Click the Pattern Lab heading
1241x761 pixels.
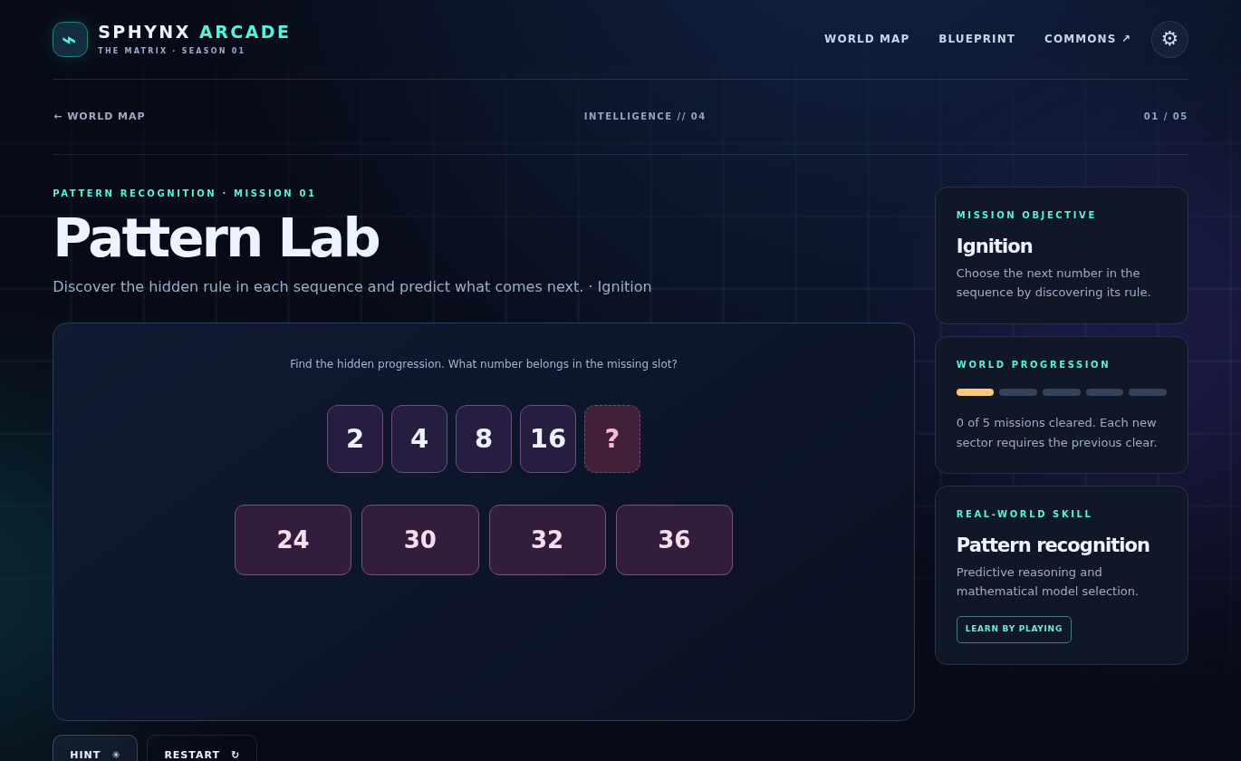[x=216, y=237]
